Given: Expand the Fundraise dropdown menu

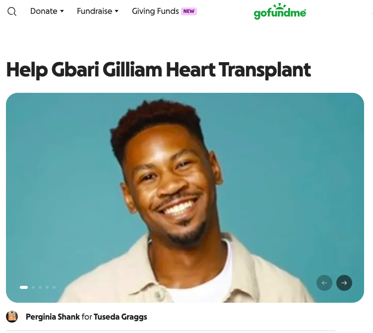Looking at the screenshot, I should pos(98,11).
